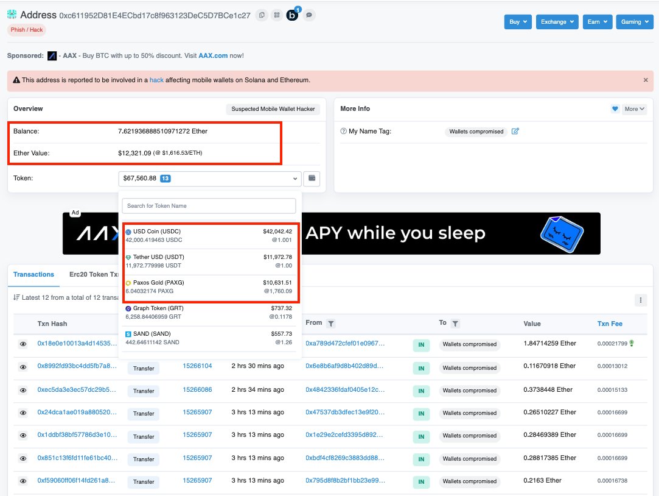659x496 pixels.
Task: Show the address QR code icon
Action: (x=276, y=15)
